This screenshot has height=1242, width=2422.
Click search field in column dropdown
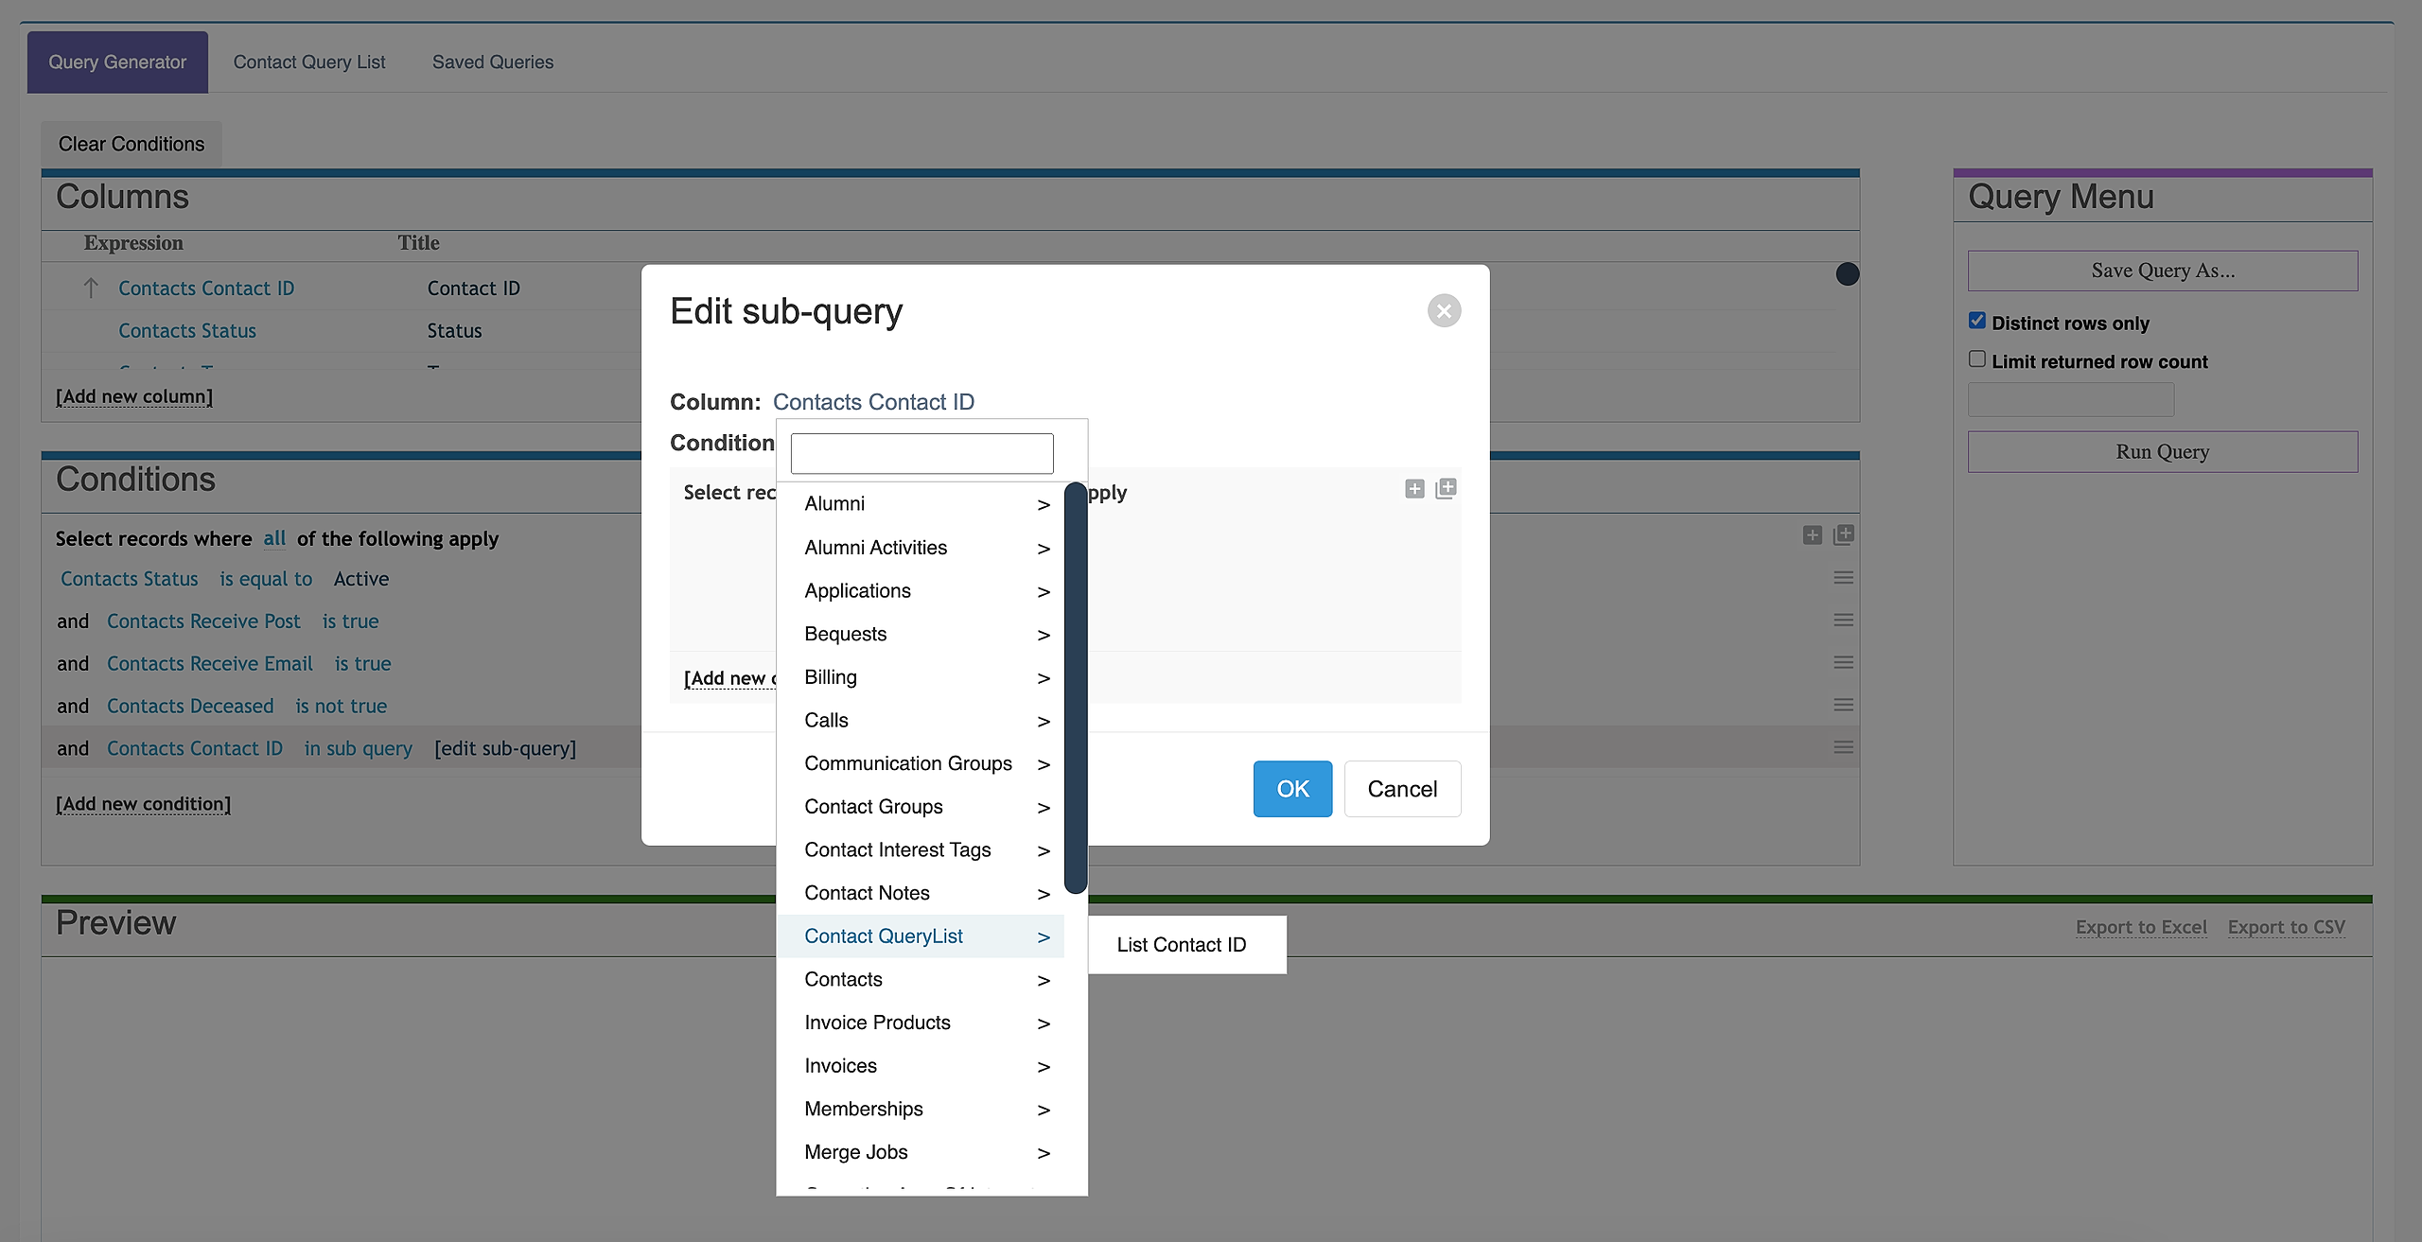(921, 454)
